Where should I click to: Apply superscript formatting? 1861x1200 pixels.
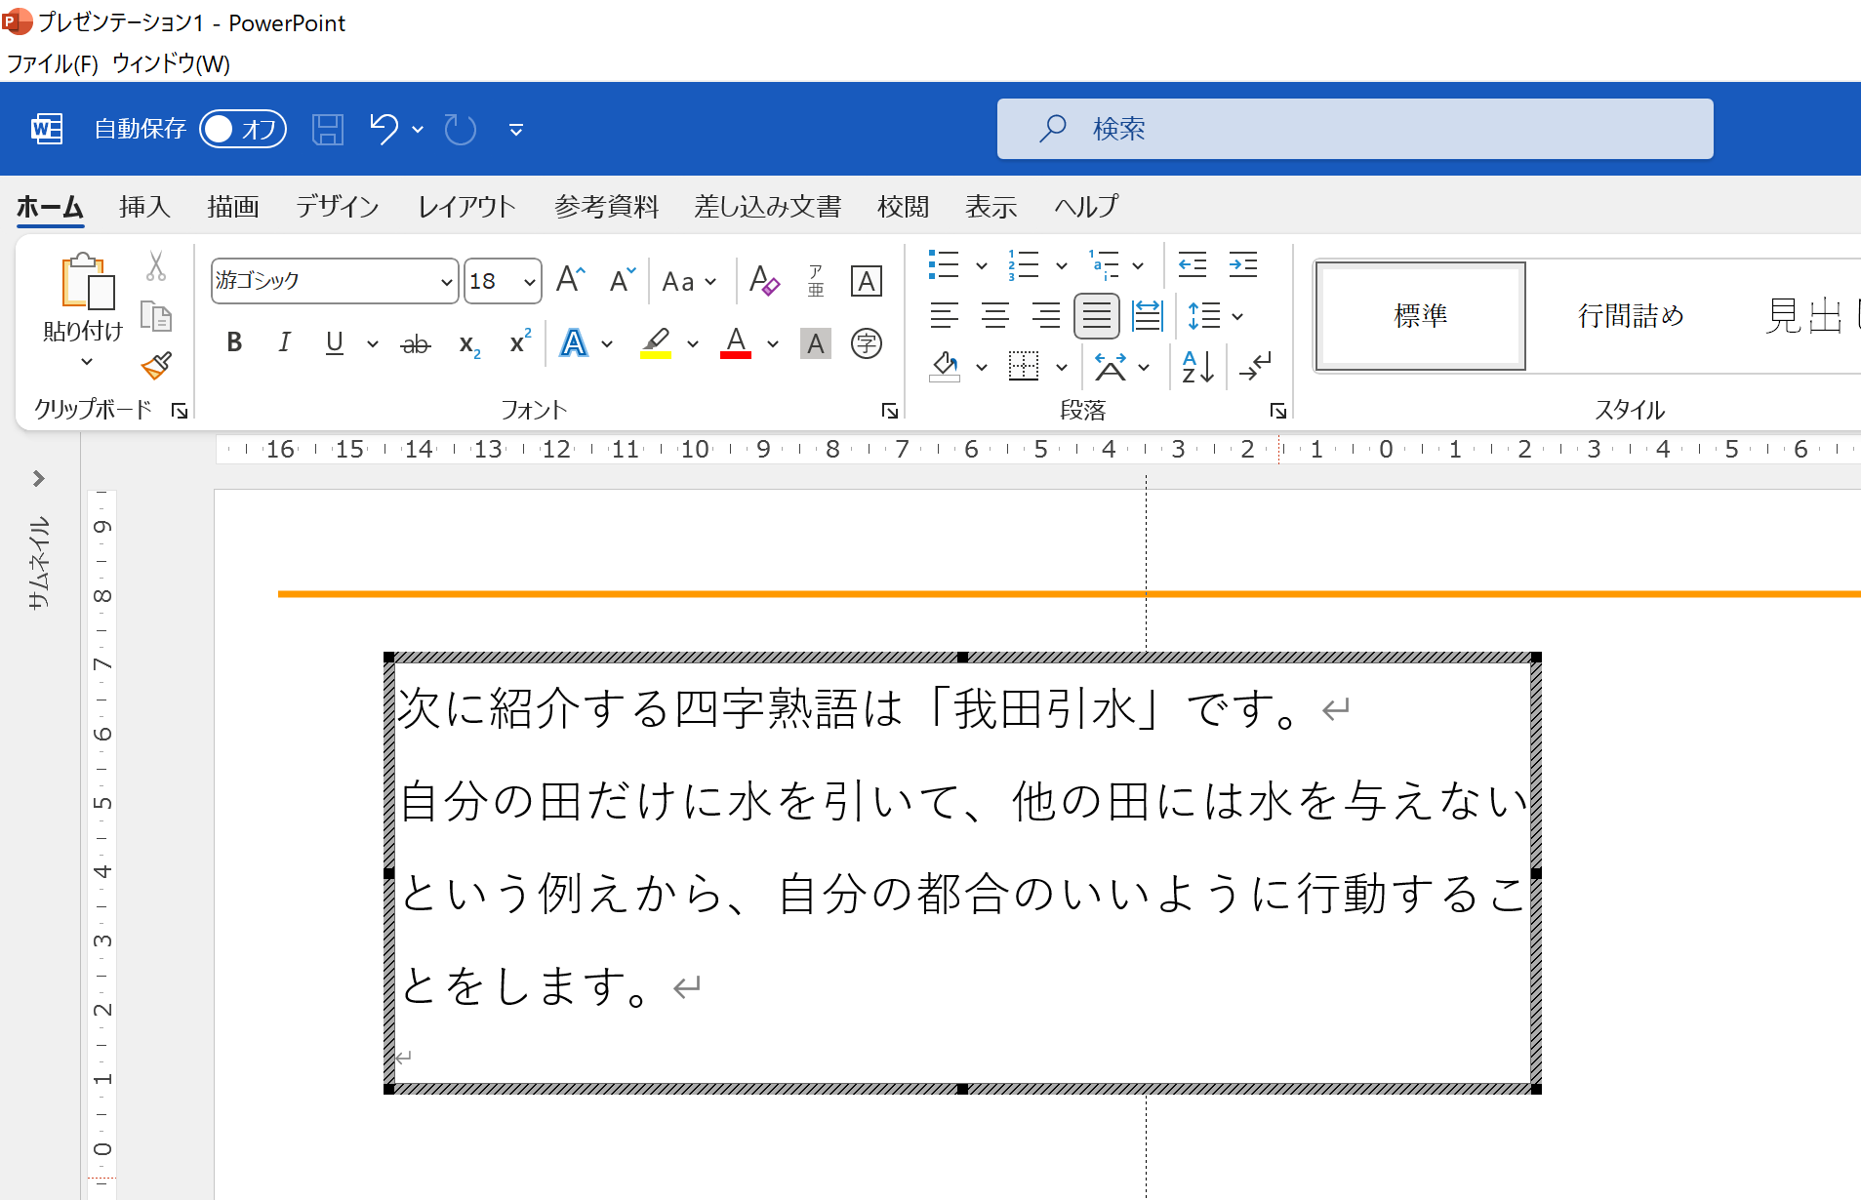(518, 342)
